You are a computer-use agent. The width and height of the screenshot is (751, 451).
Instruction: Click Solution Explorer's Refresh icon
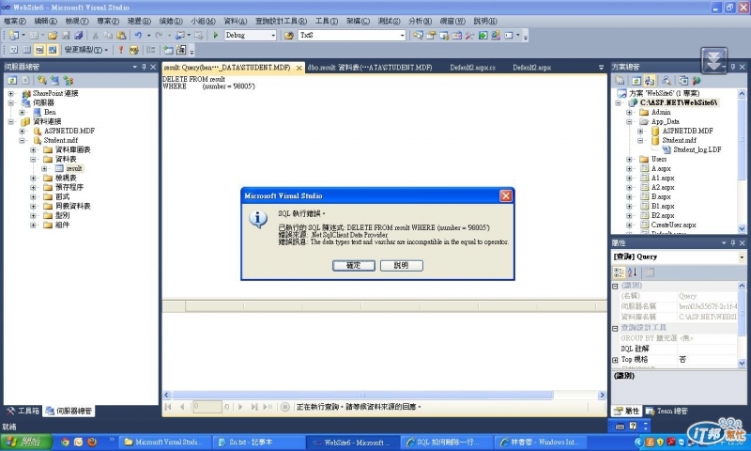pos(636,81)
